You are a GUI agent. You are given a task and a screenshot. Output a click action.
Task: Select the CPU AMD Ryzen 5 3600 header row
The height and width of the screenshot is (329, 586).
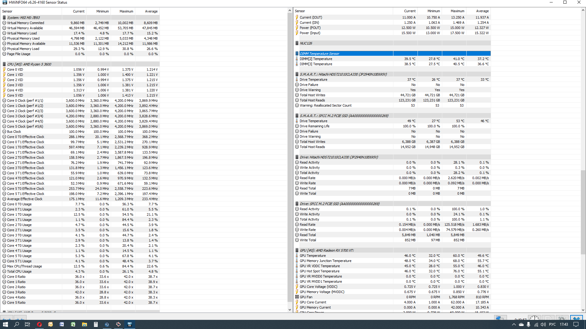pyautogui.click(x=29, y=64)
